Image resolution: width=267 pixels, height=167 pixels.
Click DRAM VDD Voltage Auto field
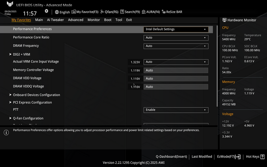tap(176, 79)
